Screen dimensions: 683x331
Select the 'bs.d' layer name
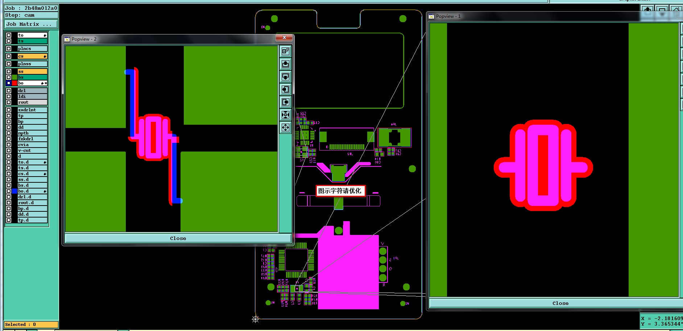tap(32, 185)
